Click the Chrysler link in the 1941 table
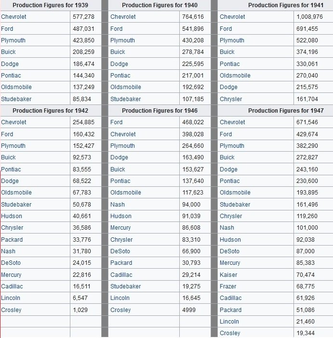This screenshot has width=333, height=338. (x=231, y=99)
